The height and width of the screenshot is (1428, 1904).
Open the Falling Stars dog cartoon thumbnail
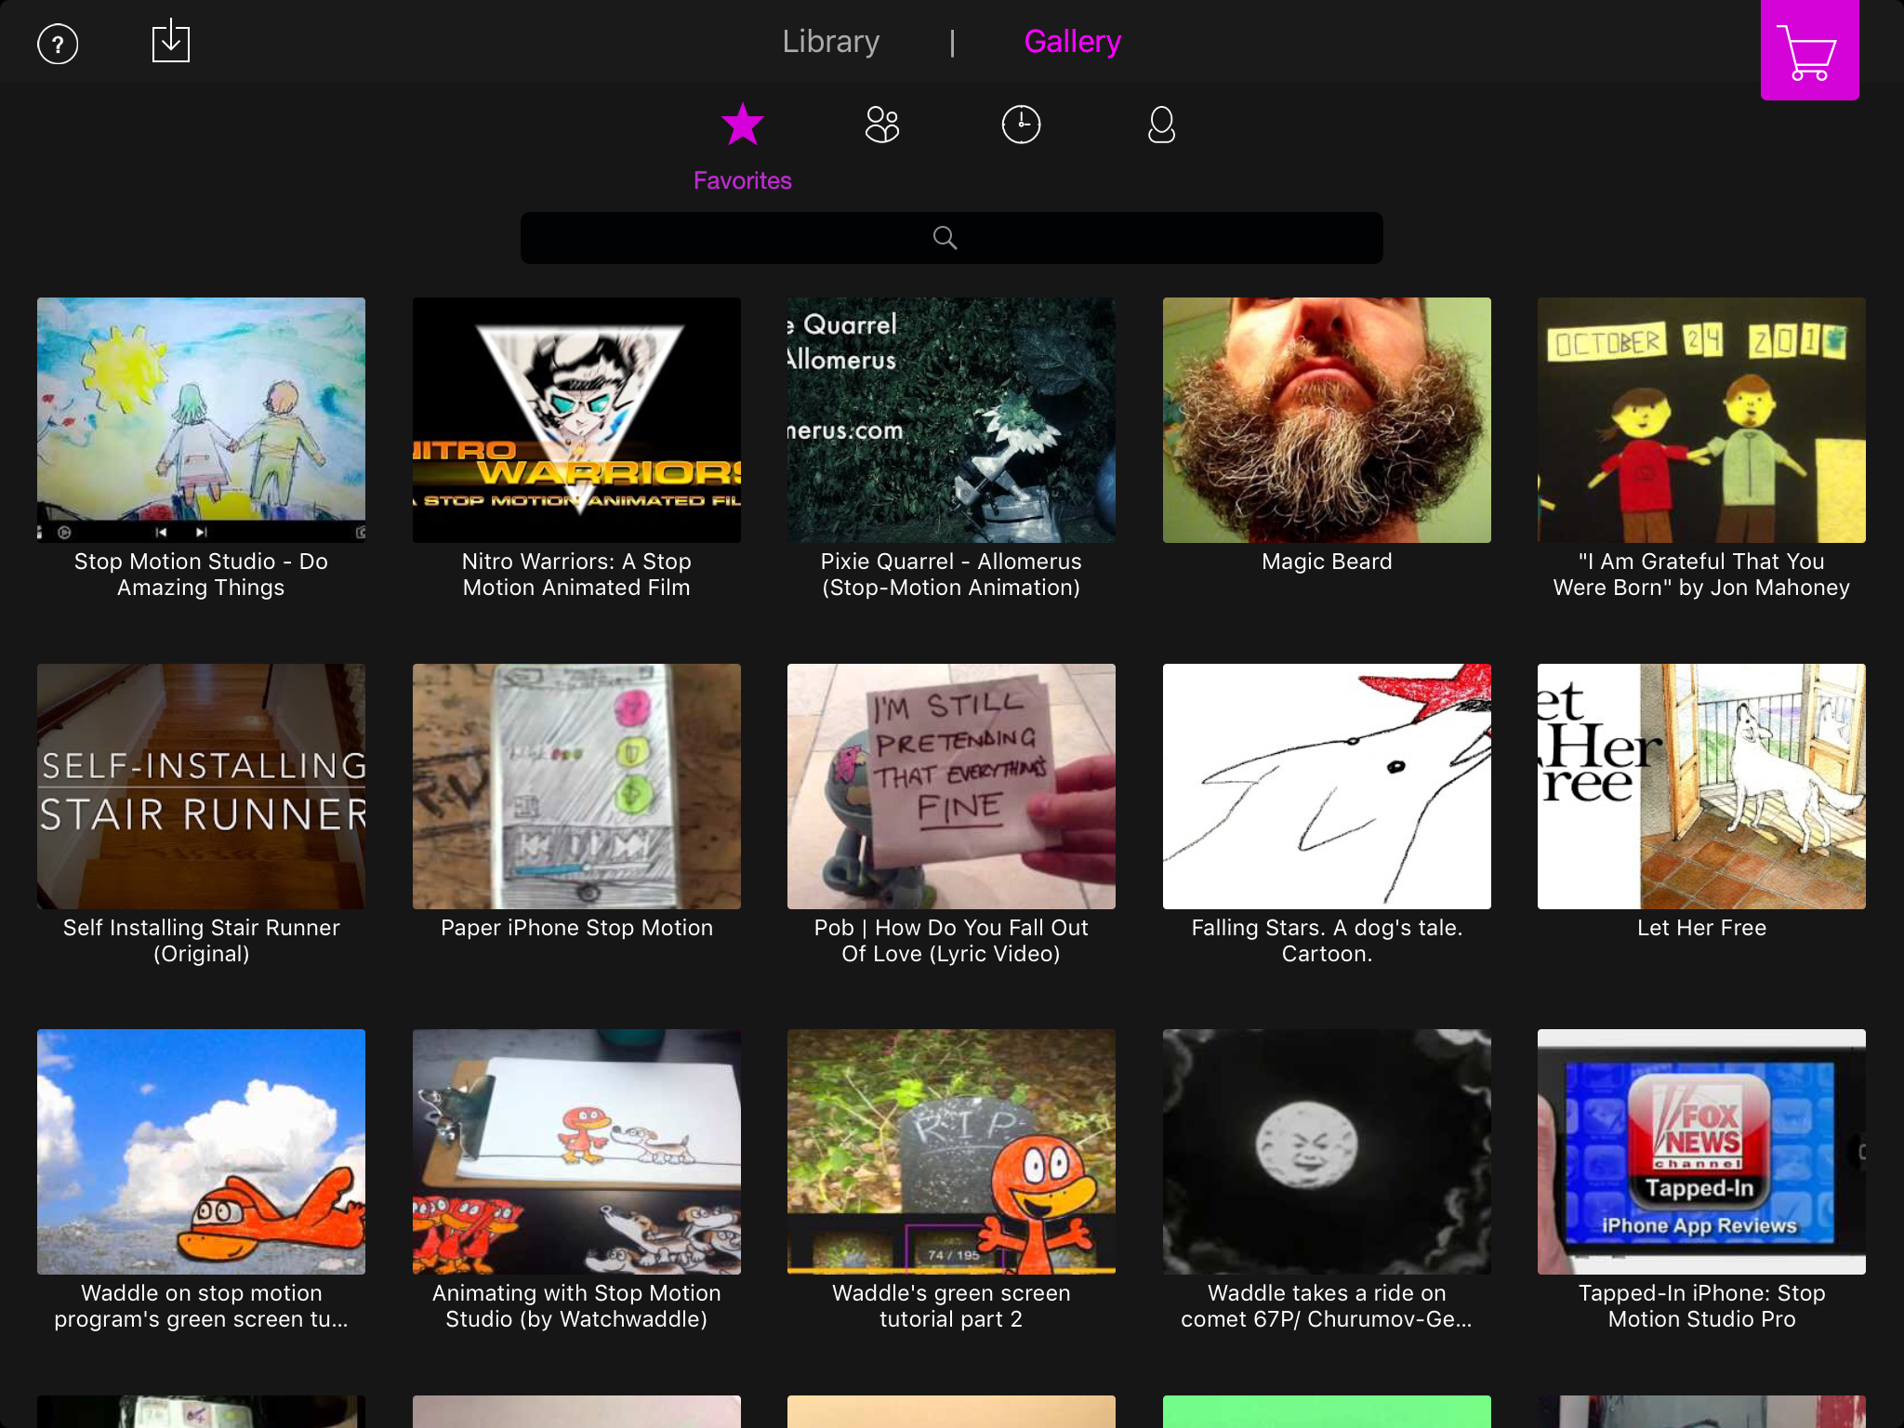[1327, 786]
